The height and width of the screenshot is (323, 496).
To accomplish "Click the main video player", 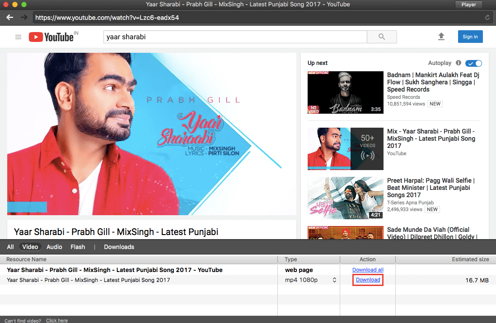I will [x=152, y=134].
